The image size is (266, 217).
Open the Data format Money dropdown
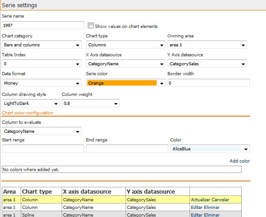[41, 83]
